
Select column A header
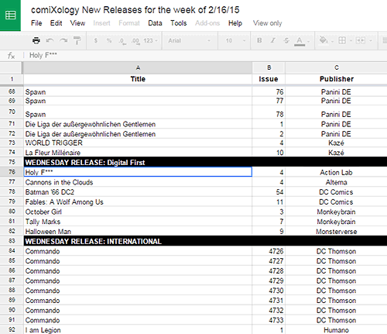tap(138, 67)
